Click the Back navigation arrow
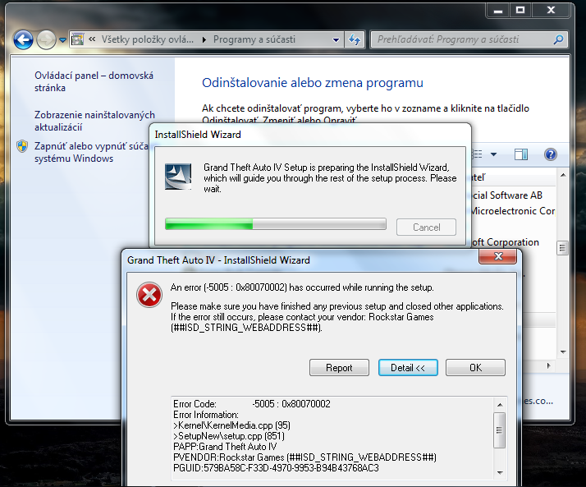586x487 pixels. (24, 39)
